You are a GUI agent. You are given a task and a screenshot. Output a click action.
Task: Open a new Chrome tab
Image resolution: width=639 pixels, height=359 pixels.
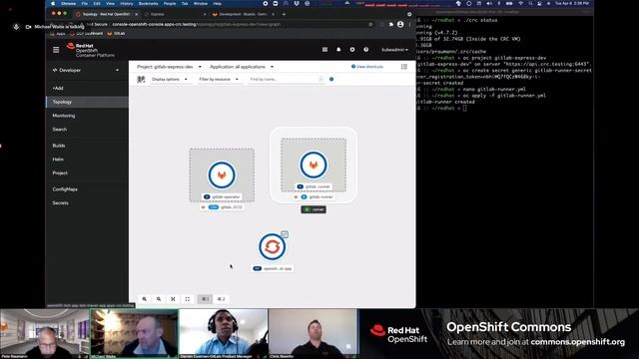(284, 14)
